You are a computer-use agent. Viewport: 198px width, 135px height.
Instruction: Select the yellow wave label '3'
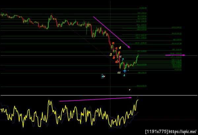[111, 55]
